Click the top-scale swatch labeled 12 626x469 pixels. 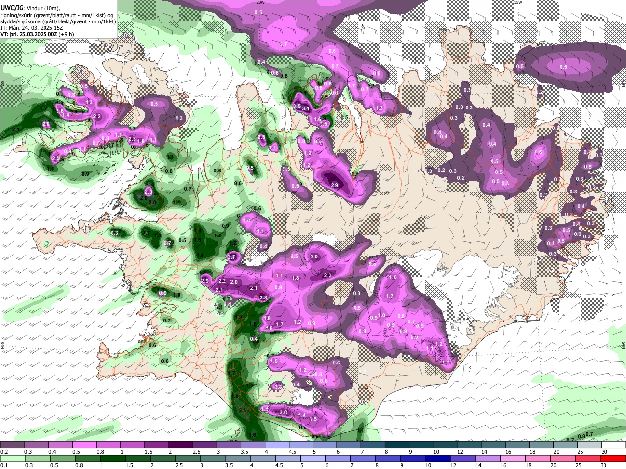point(469,445)
